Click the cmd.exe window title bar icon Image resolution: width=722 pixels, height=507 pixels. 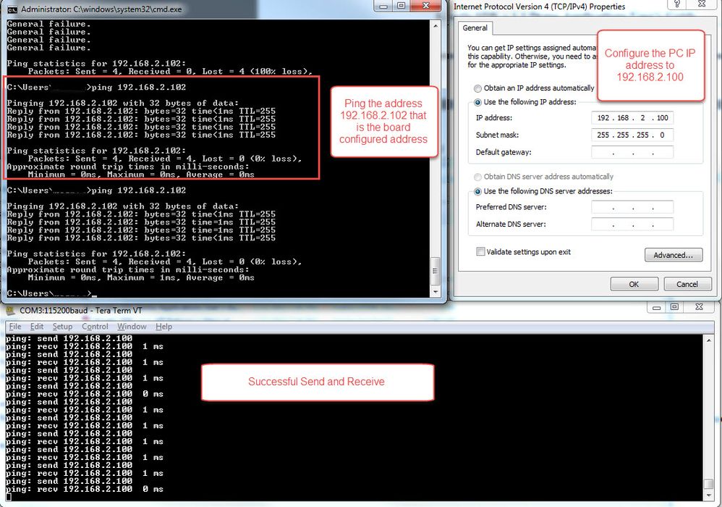click(x=12, y=9)
